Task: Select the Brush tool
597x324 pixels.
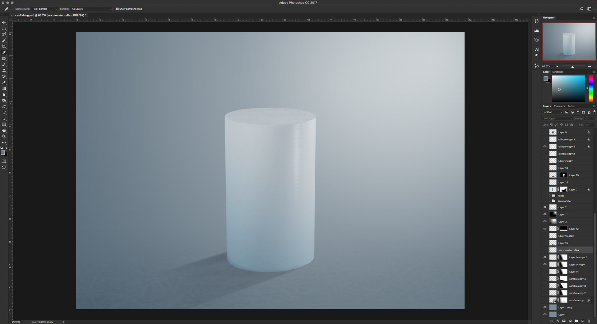Action: [4, 65]
